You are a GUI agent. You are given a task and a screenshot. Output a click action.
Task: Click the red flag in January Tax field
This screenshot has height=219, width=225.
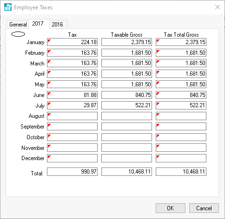coord(49,41)
